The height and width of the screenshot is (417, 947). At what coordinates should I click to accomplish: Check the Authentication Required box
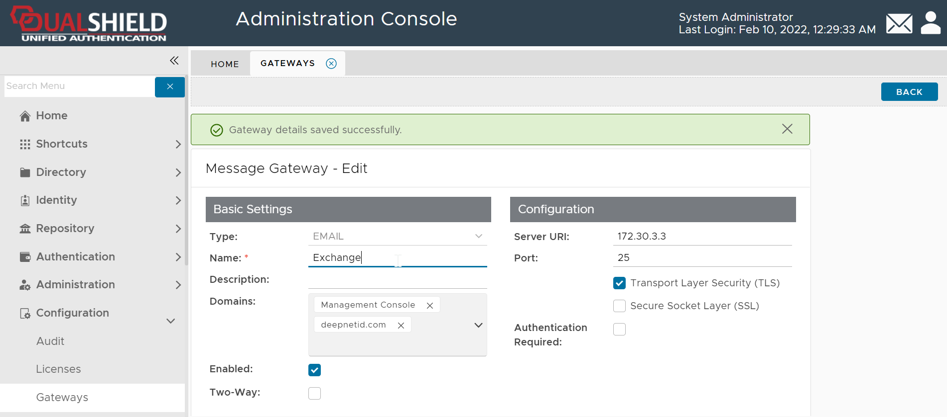(619, 330)
